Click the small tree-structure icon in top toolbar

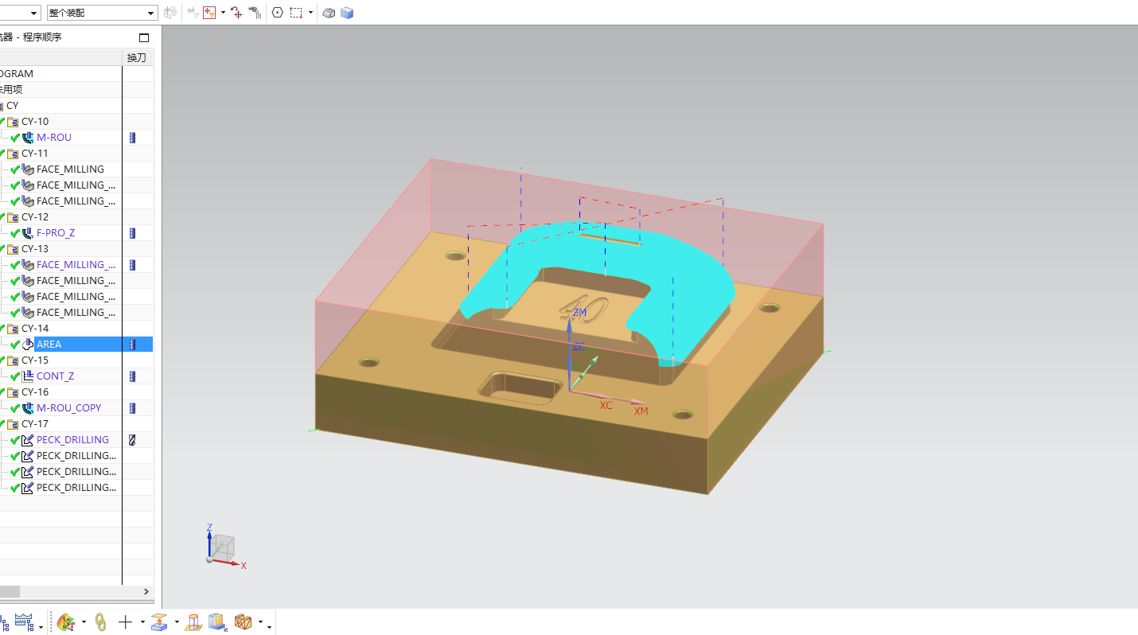(x=255, y=13)
